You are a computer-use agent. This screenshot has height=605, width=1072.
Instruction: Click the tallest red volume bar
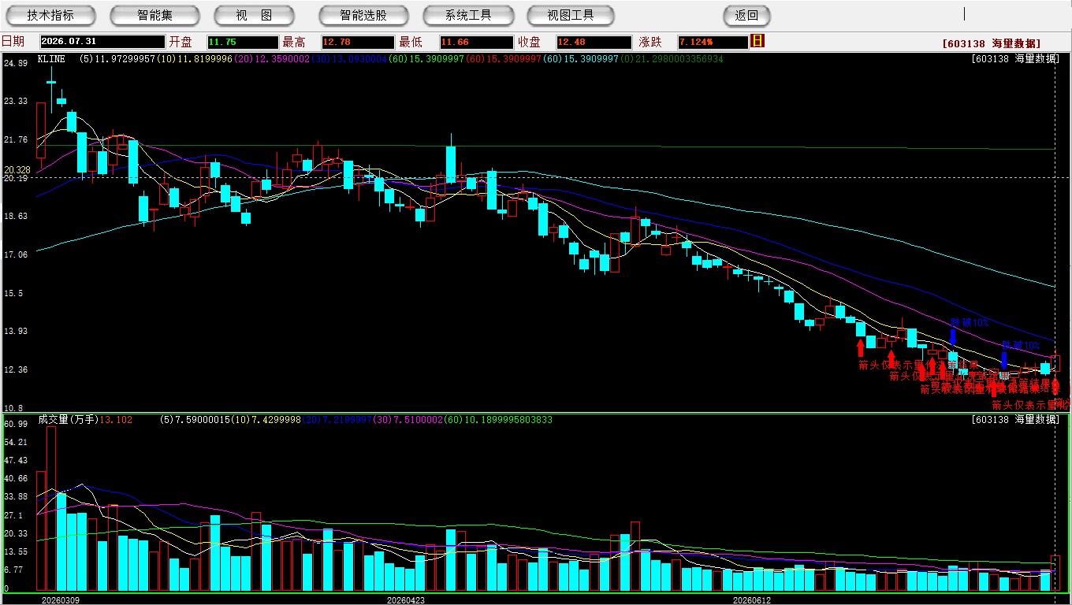pos(51,509)
